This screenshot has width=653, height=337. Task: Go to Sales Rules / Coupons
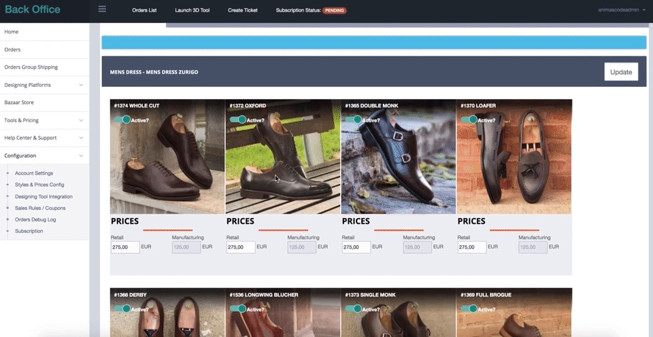(40, 208)
